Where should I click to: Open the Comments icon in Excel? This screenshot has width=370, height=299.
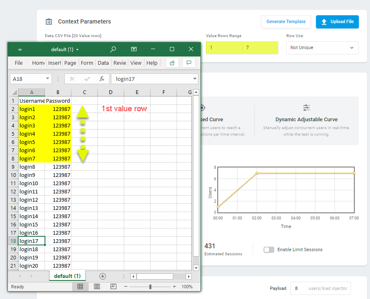(x=189, y=63)
